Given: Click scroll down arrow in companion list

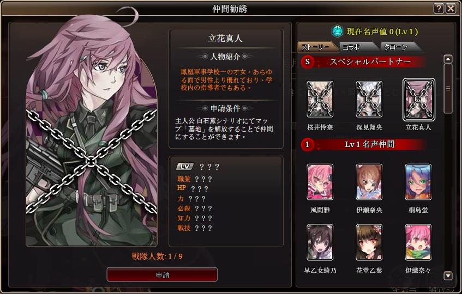Looking at the screenshot, I should [x=448, y=276].
